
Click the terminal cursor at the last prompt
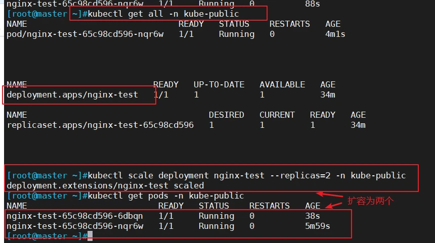pos(90,236)
